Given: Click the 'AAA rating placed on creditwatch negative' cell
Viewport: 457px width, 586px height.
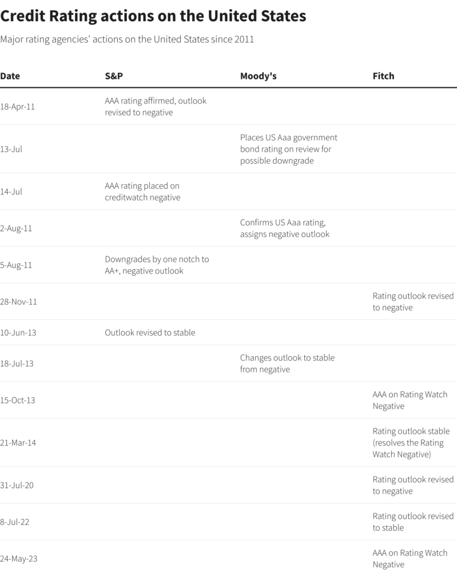Looking at the screenshot, I should click(142, 192).
